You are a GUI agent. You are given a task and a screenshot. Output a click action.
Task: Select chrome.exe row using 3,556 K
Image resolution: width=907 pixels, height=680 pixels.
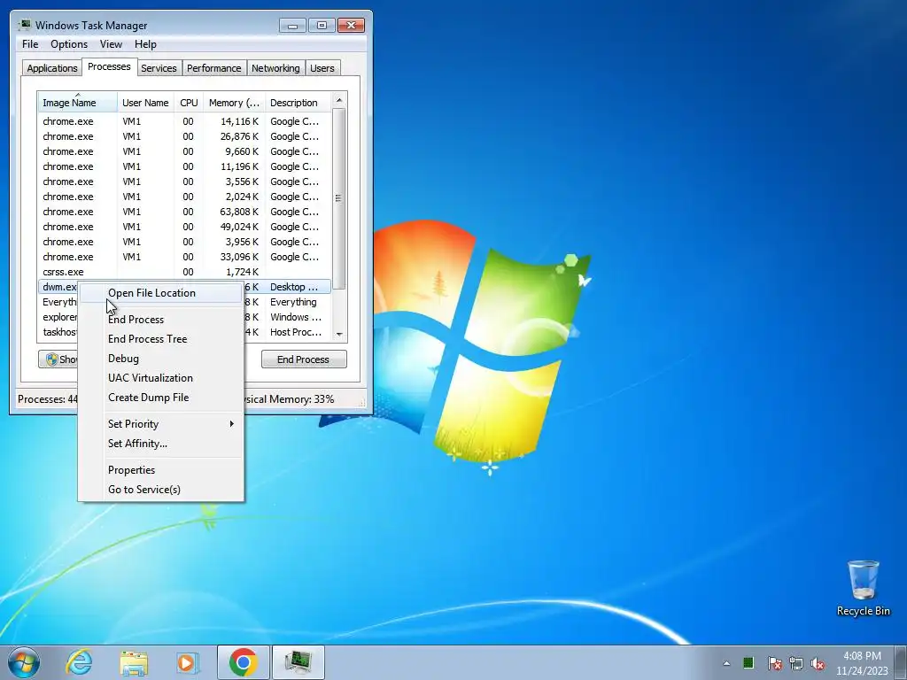(184, 182)
